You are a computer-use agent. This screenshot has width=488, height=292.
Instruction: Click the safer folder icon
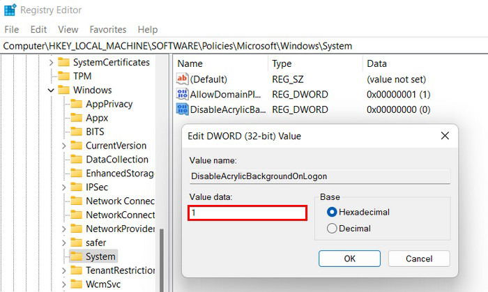pos(76,243)
